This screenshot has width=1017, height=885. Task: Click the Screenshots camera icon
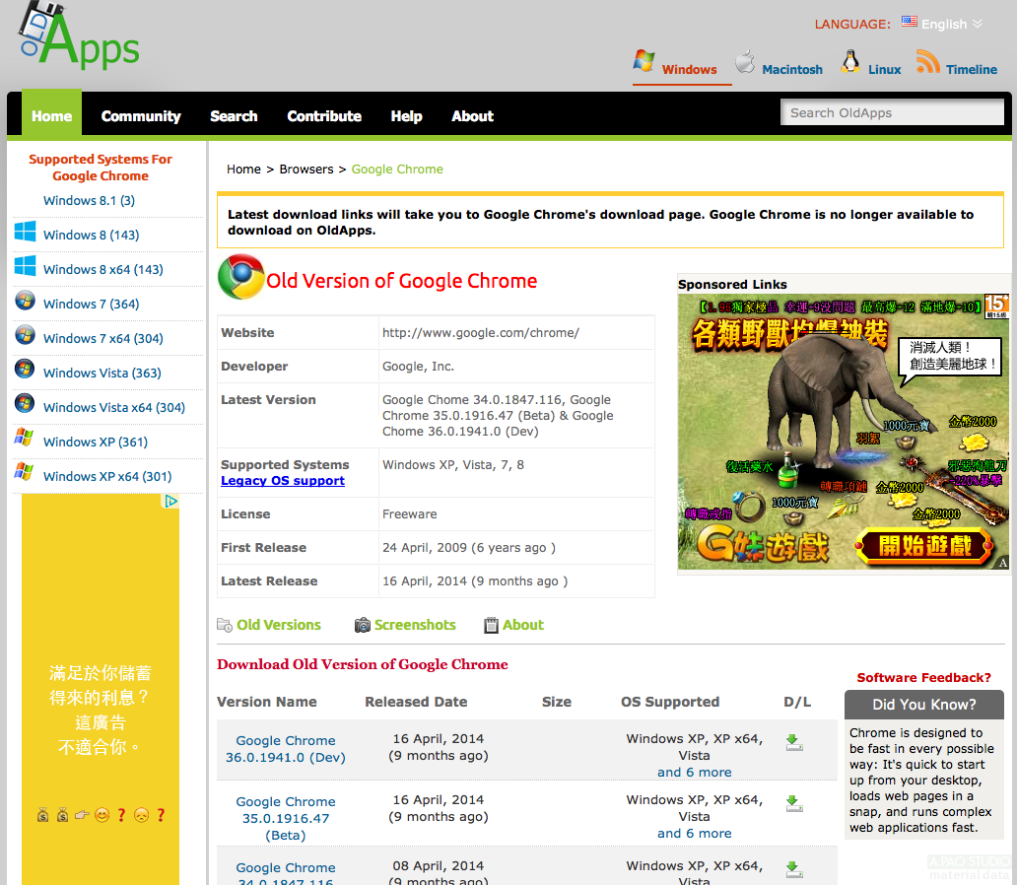click(x=362, y=625)
